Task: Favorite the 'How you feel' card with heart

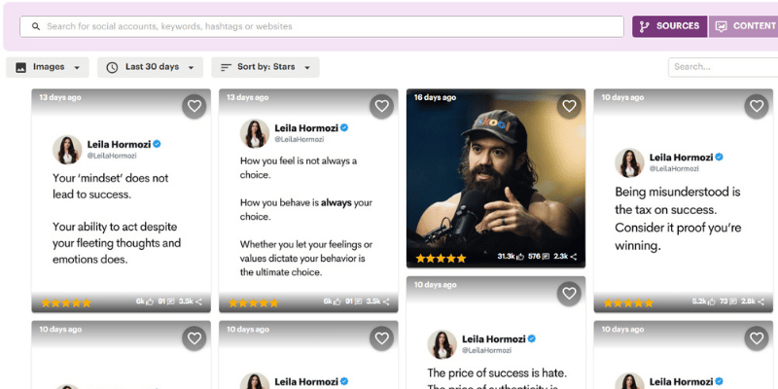Action: pos(381,106)
